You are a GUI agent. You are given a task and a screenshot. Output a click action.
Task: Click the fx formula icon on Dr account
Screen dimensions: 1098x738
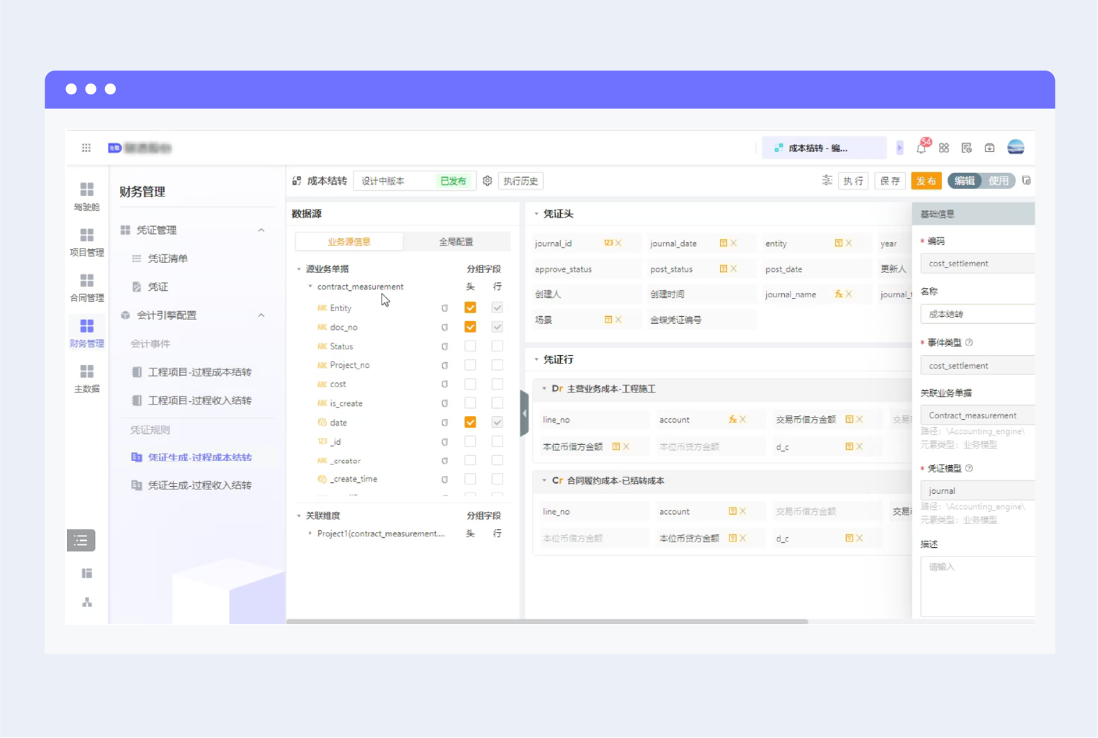click(732, 419)
